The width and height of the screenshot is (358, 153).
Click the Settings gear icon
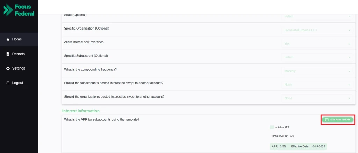tap(8, 69)
